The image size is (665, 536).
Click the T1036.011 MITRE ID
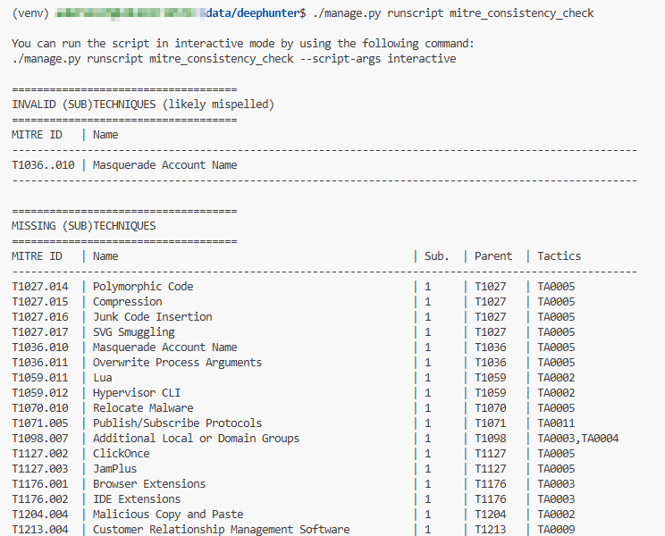(x=40, y=363)
